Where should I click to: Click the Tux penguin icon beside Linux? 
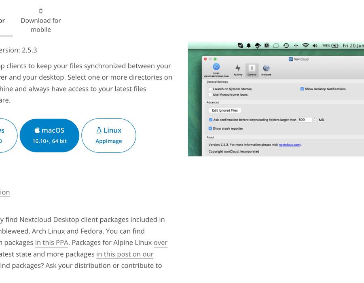tap(99, 130)
